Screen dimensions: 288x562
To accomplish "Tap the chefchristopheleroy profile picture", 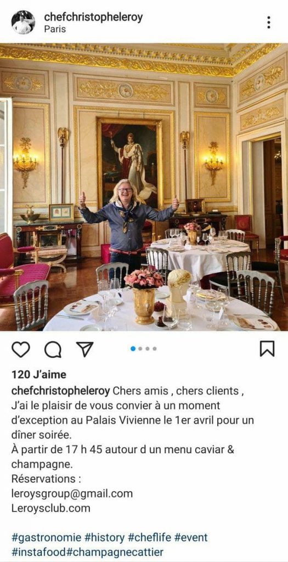I will (23, 22).
